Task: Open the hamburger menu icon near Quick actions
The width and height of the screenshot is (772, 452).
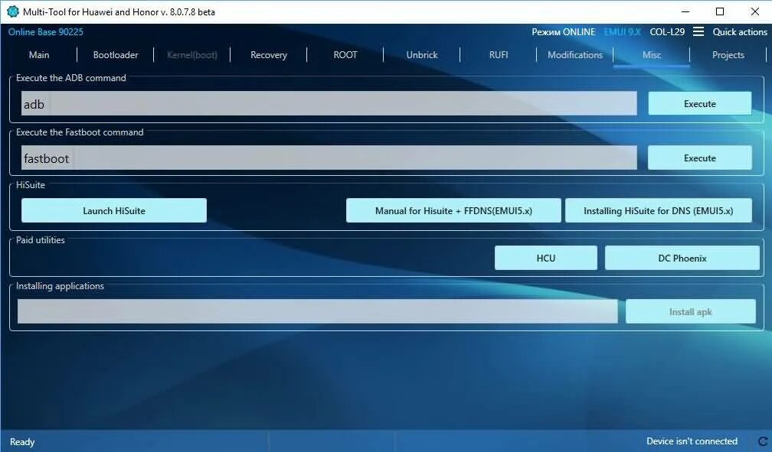Action: 698,31
